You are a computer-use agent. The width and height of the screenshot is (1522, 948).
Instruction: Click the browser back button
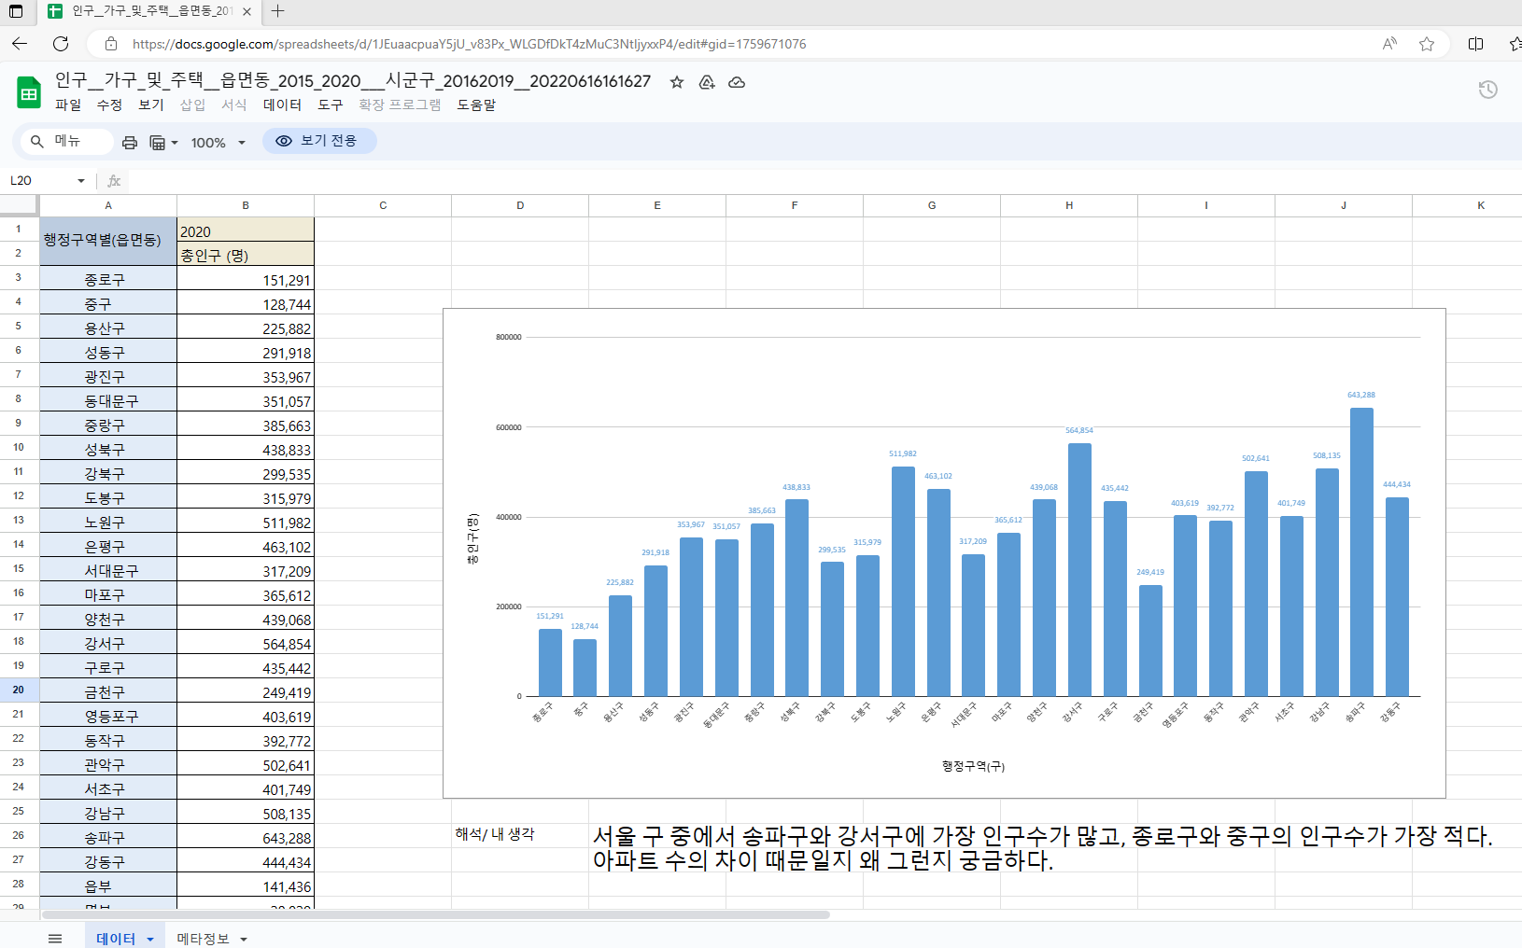pyautogui.click(x=19, y=43)
